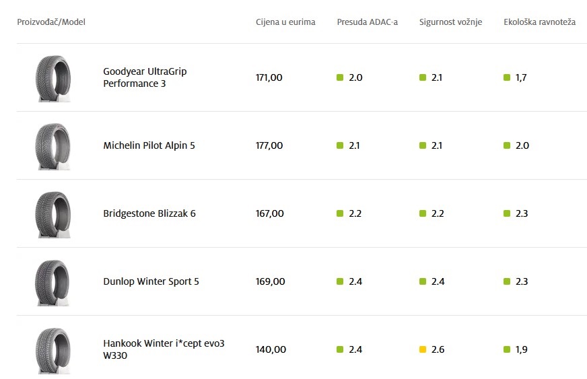
Task: Click the Hankook price 140,00
Action: [x=271, y=349]
